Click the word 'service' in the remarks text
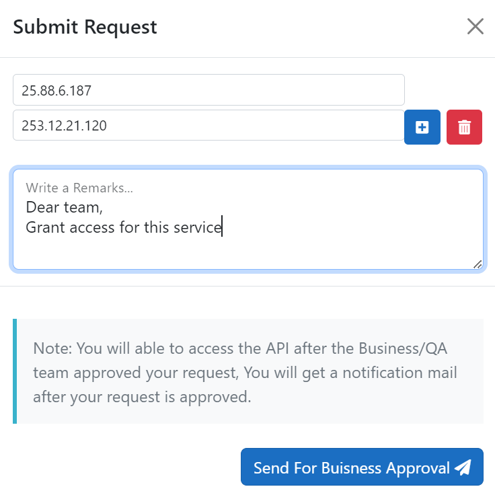 click(x=198, y=227)
